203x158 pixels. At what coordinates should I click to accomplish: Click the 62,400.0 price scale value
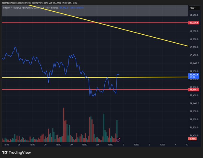pyautogui.click(x=194, y=15)
